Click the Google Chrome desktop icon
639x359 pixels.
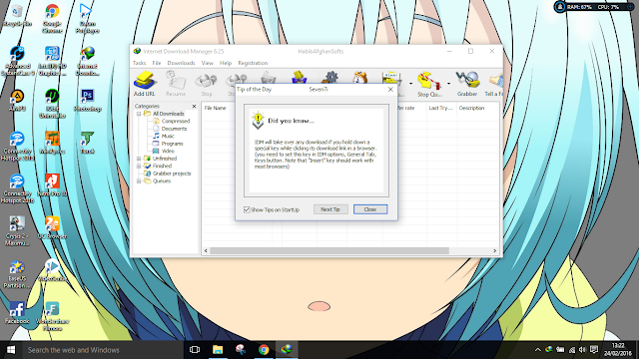(52, 19)
